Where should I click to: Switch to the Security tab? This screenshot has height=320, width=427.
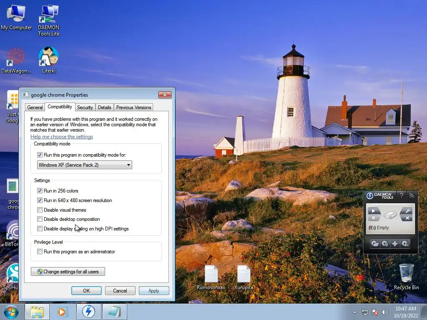[85, 107]
